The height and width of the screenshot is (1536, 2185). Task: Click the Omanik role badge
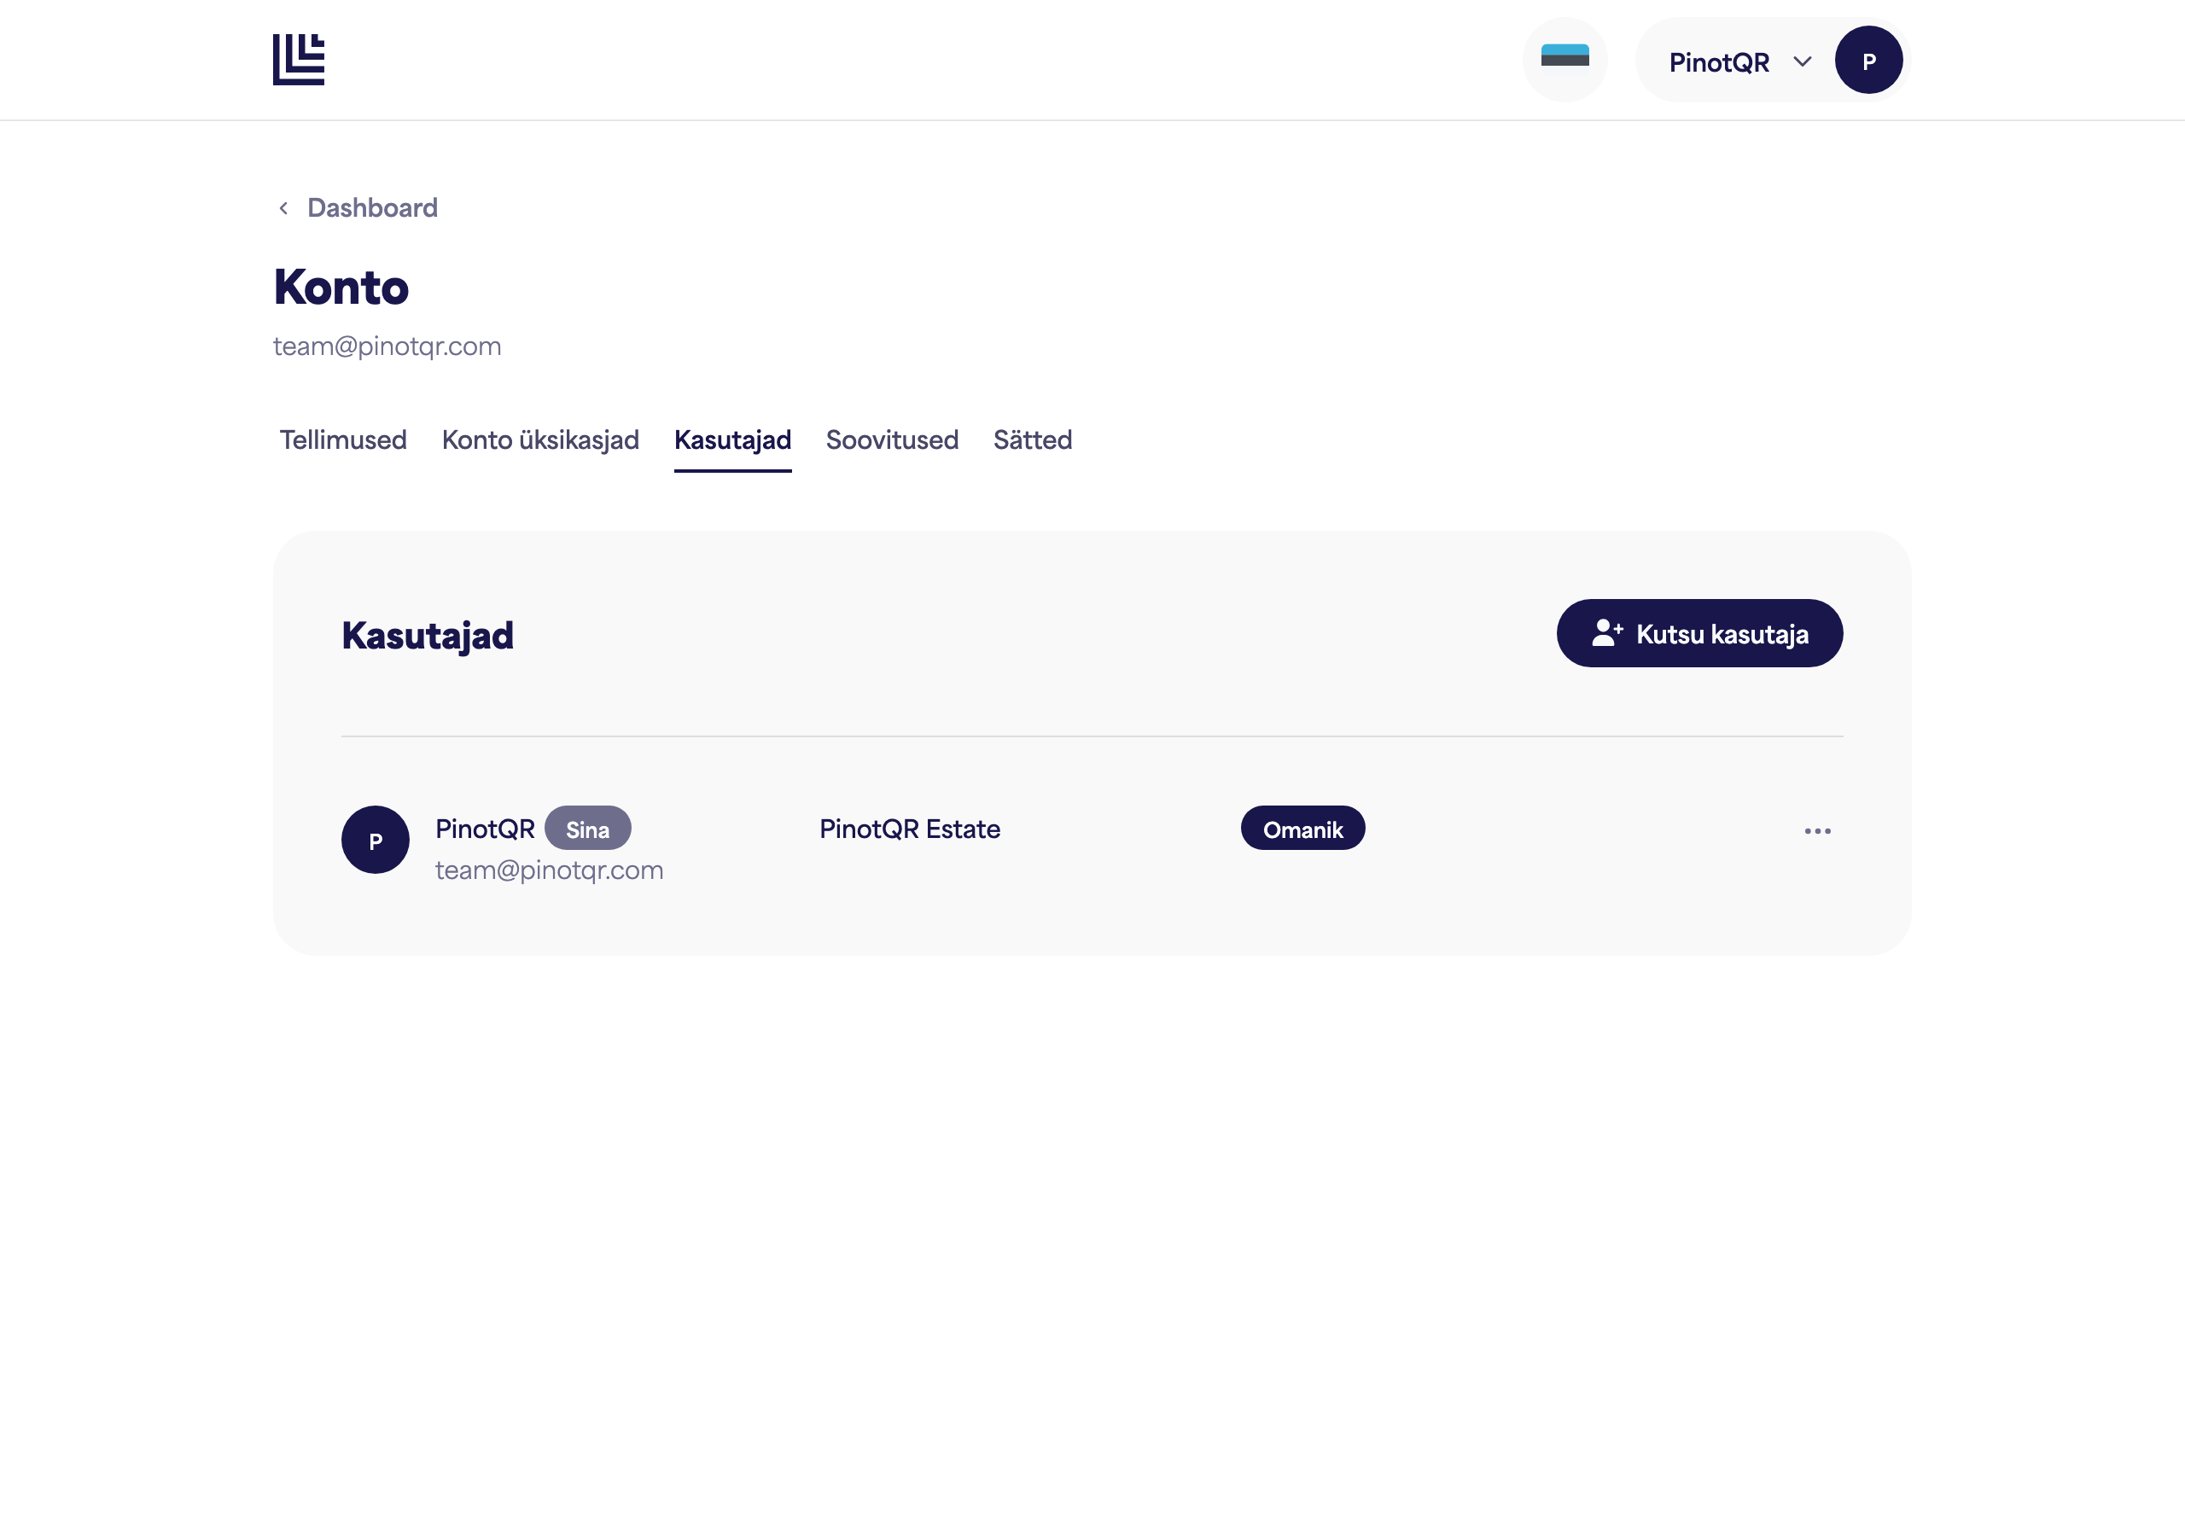click(x=1302, y=829)
